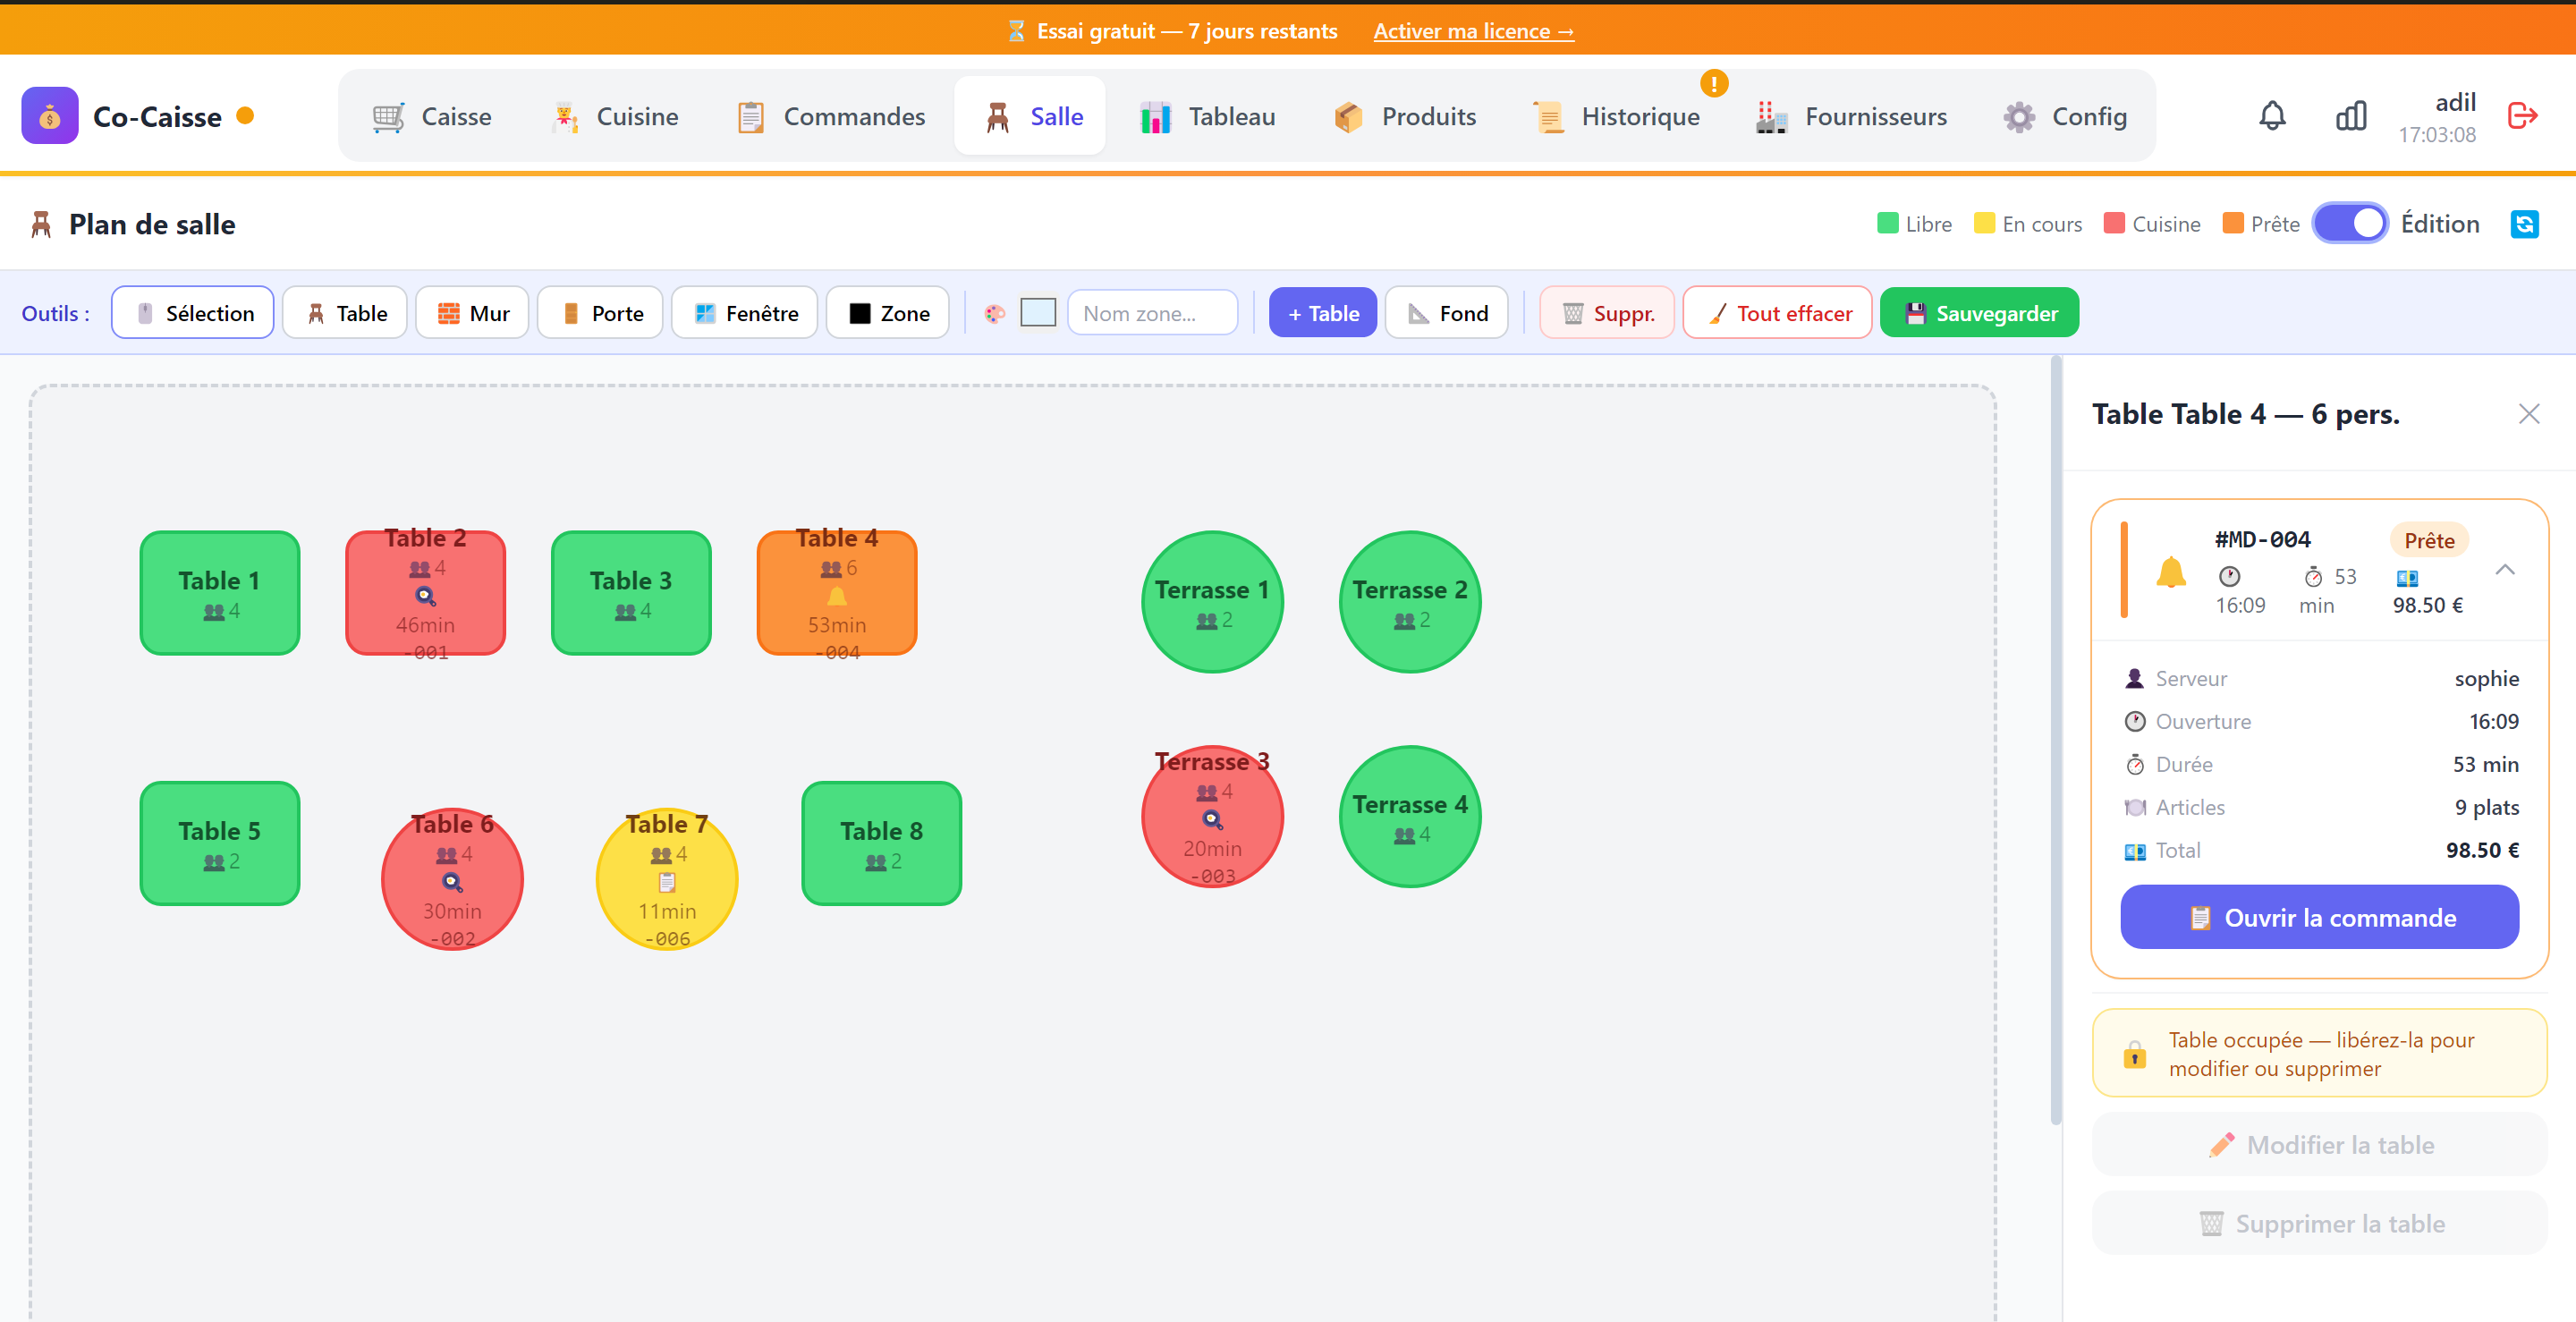Screen dimensions: 2576x1322
Task: Click the orange bell on order #MD-004
Action: (2170, 572)
